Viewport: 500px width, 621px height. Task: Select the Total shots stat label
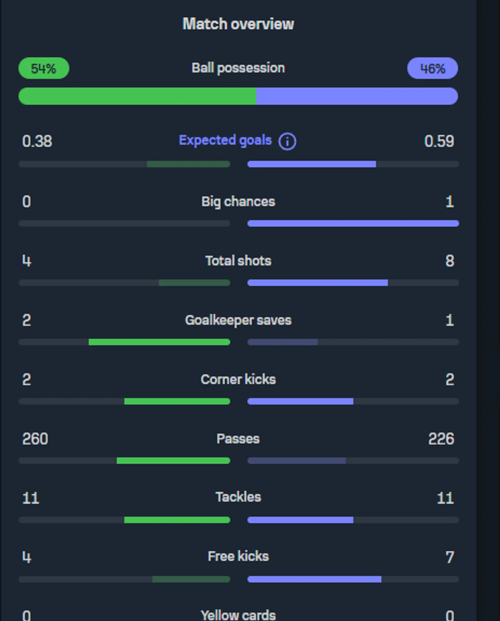click(238, 261)
